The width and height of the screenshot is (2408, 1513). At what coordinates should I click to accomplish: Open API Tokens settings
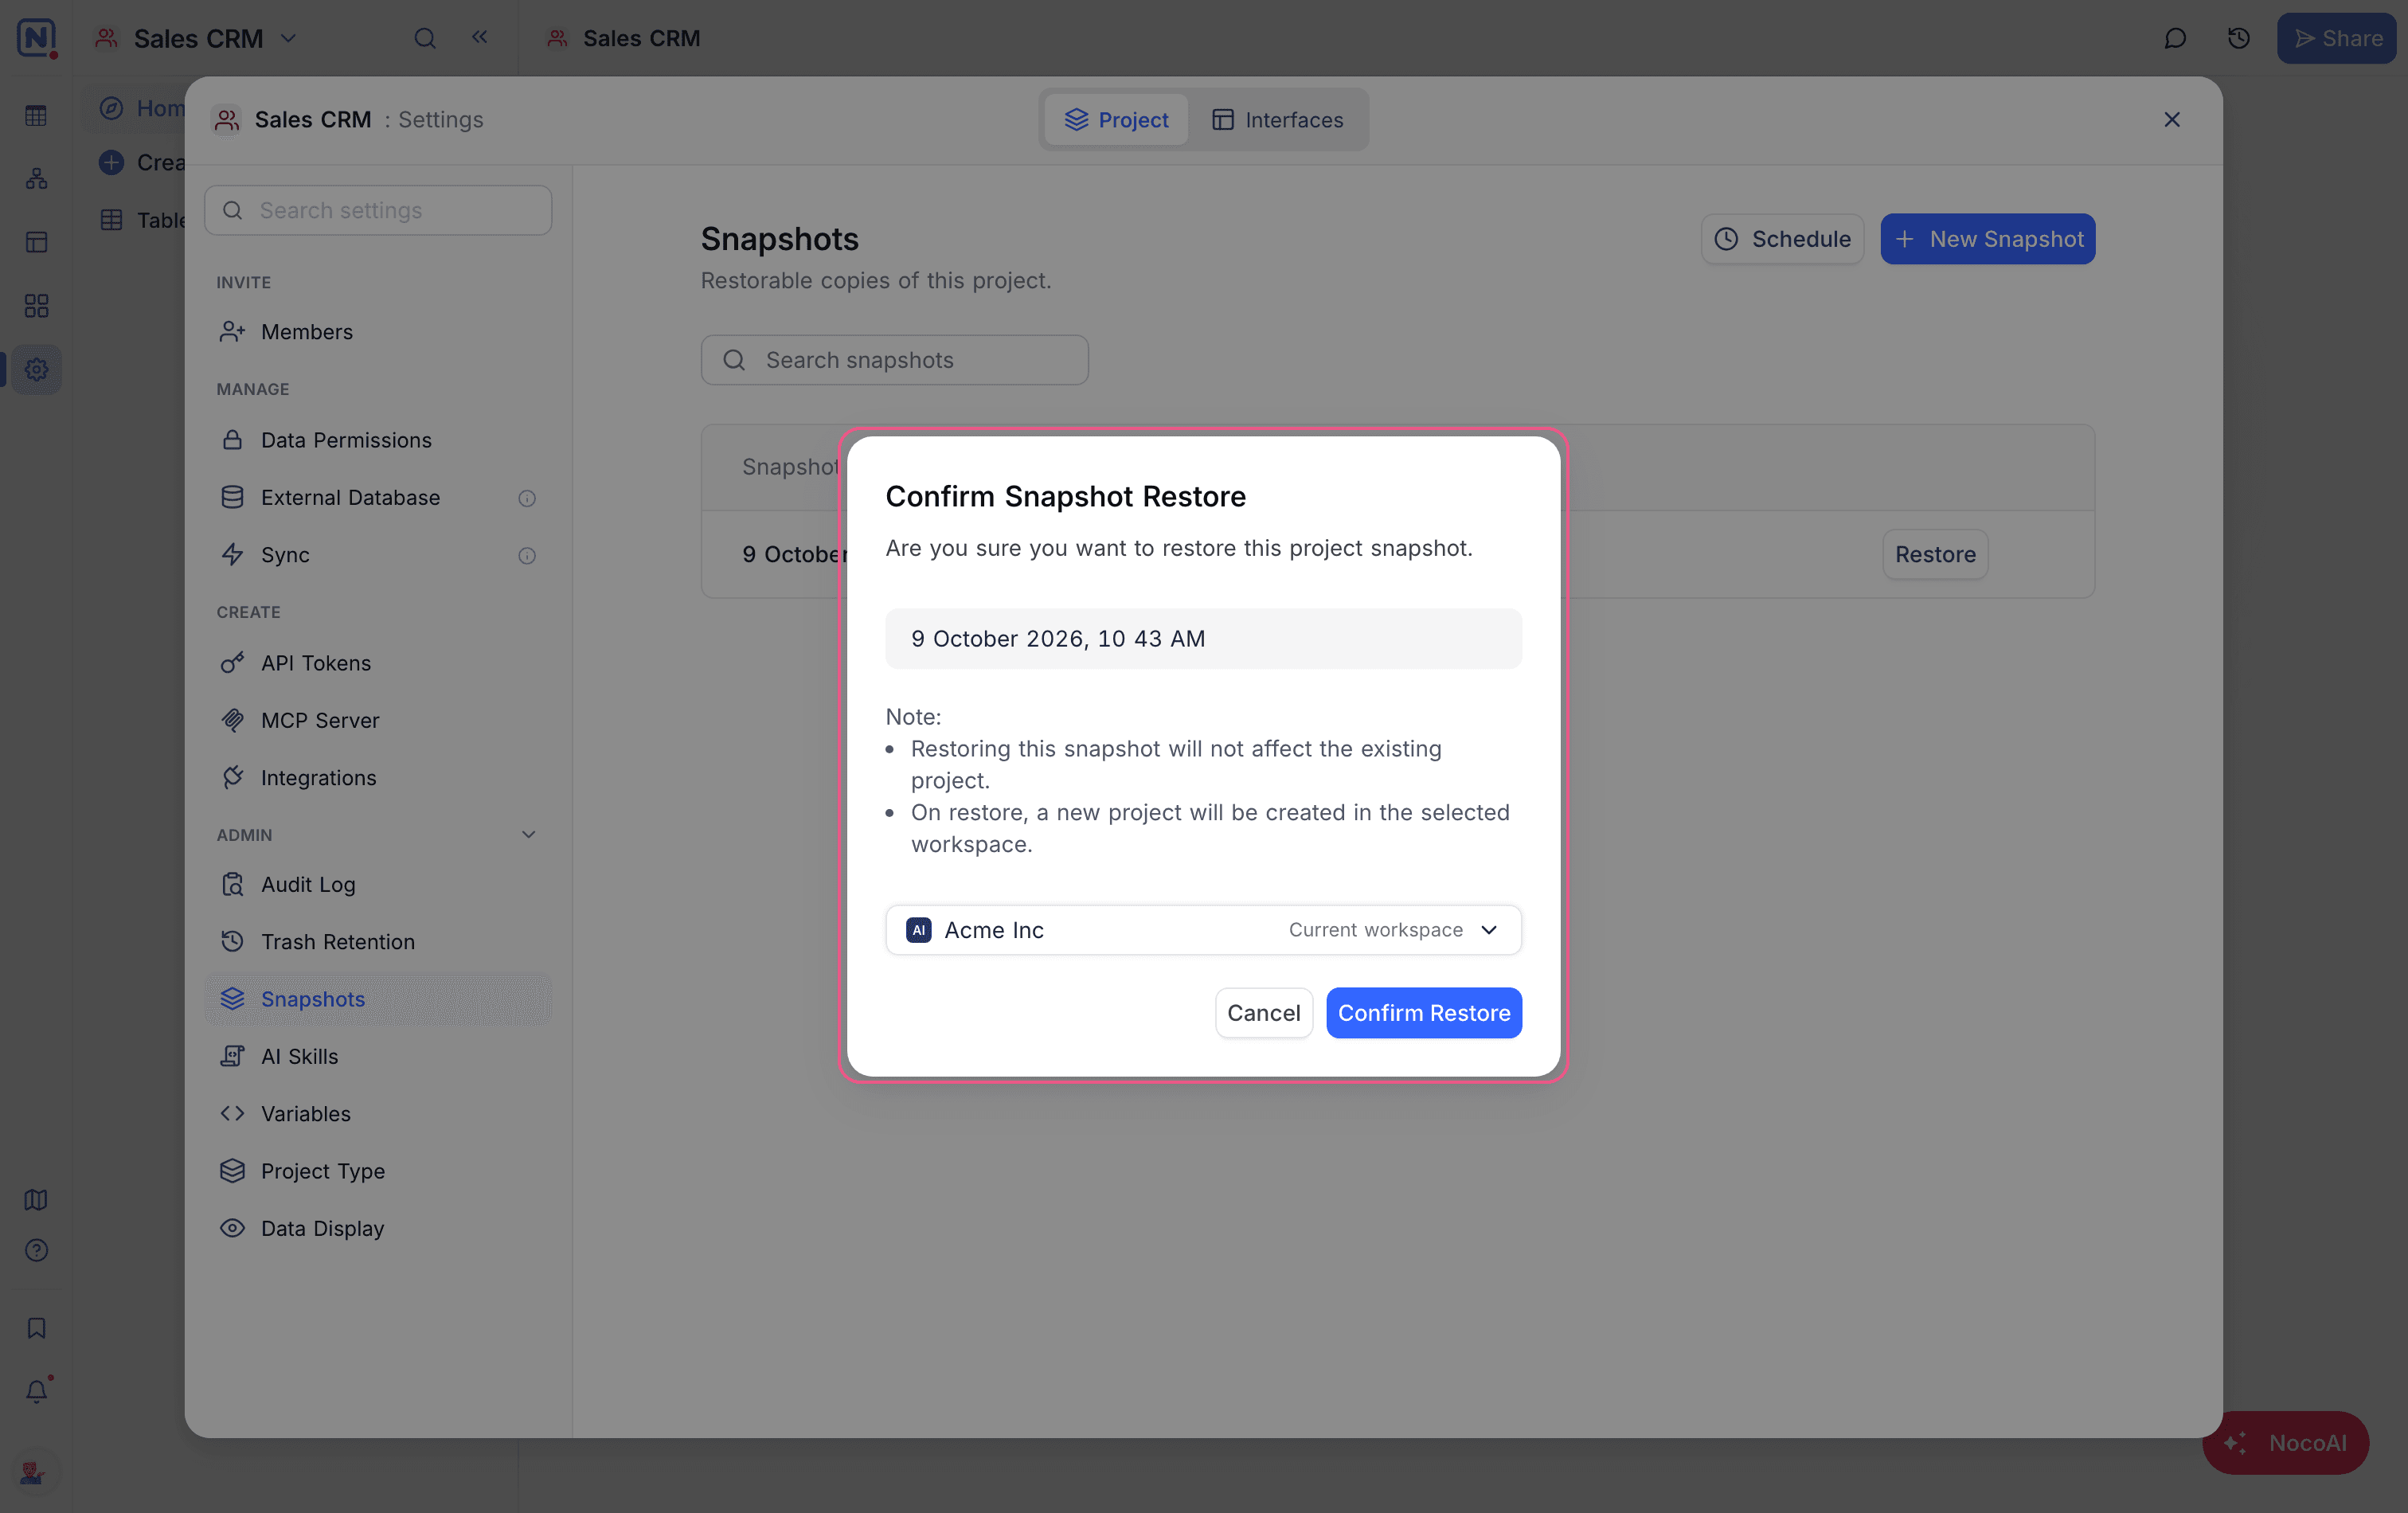pos(378,662)
